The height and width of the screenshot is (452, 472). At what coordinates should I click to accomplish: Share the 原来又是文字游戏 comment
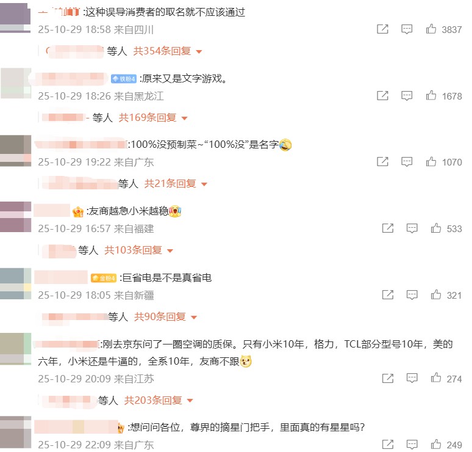(382, 95)
